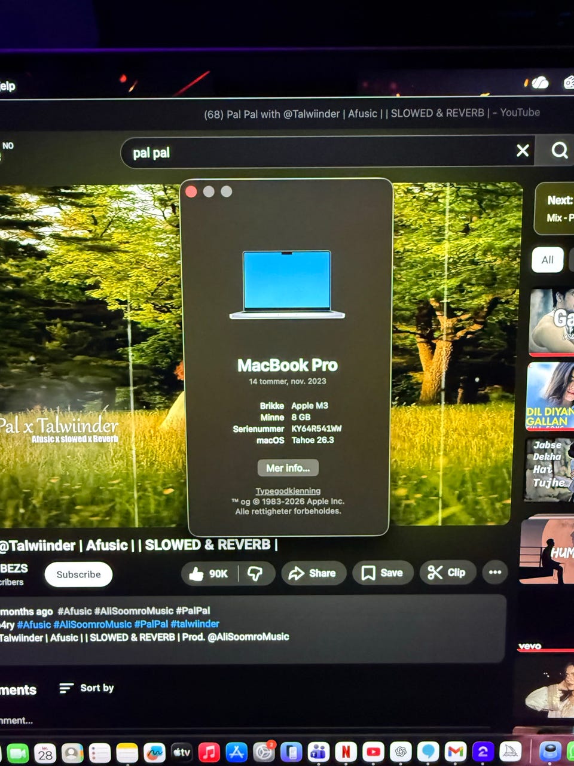This screenshot has height=766, width=574.
Task: Open purple number 2 app in dock
Action: (x=483, y=751)
